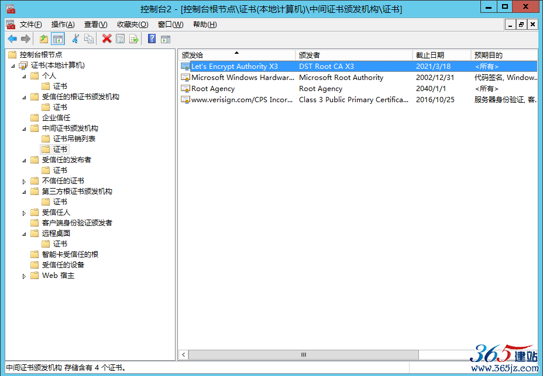The image size is (543, 376).
Task: Collapse the 远程桌面 node
Action: tap(24, 234)
